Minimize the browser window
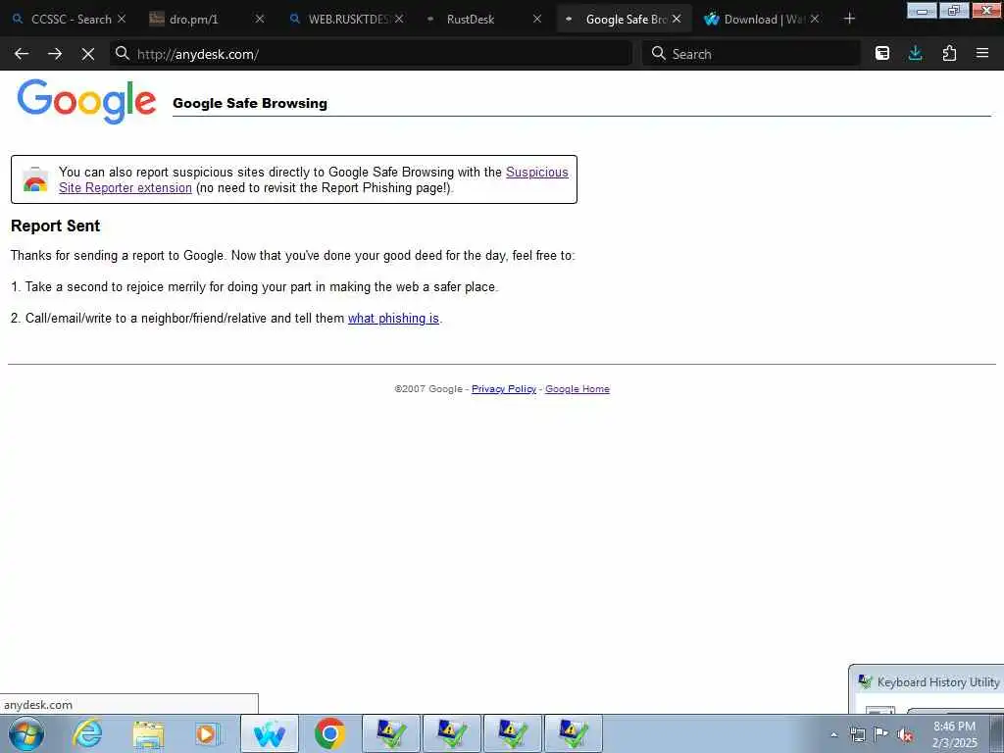 (x=922, y=10)
